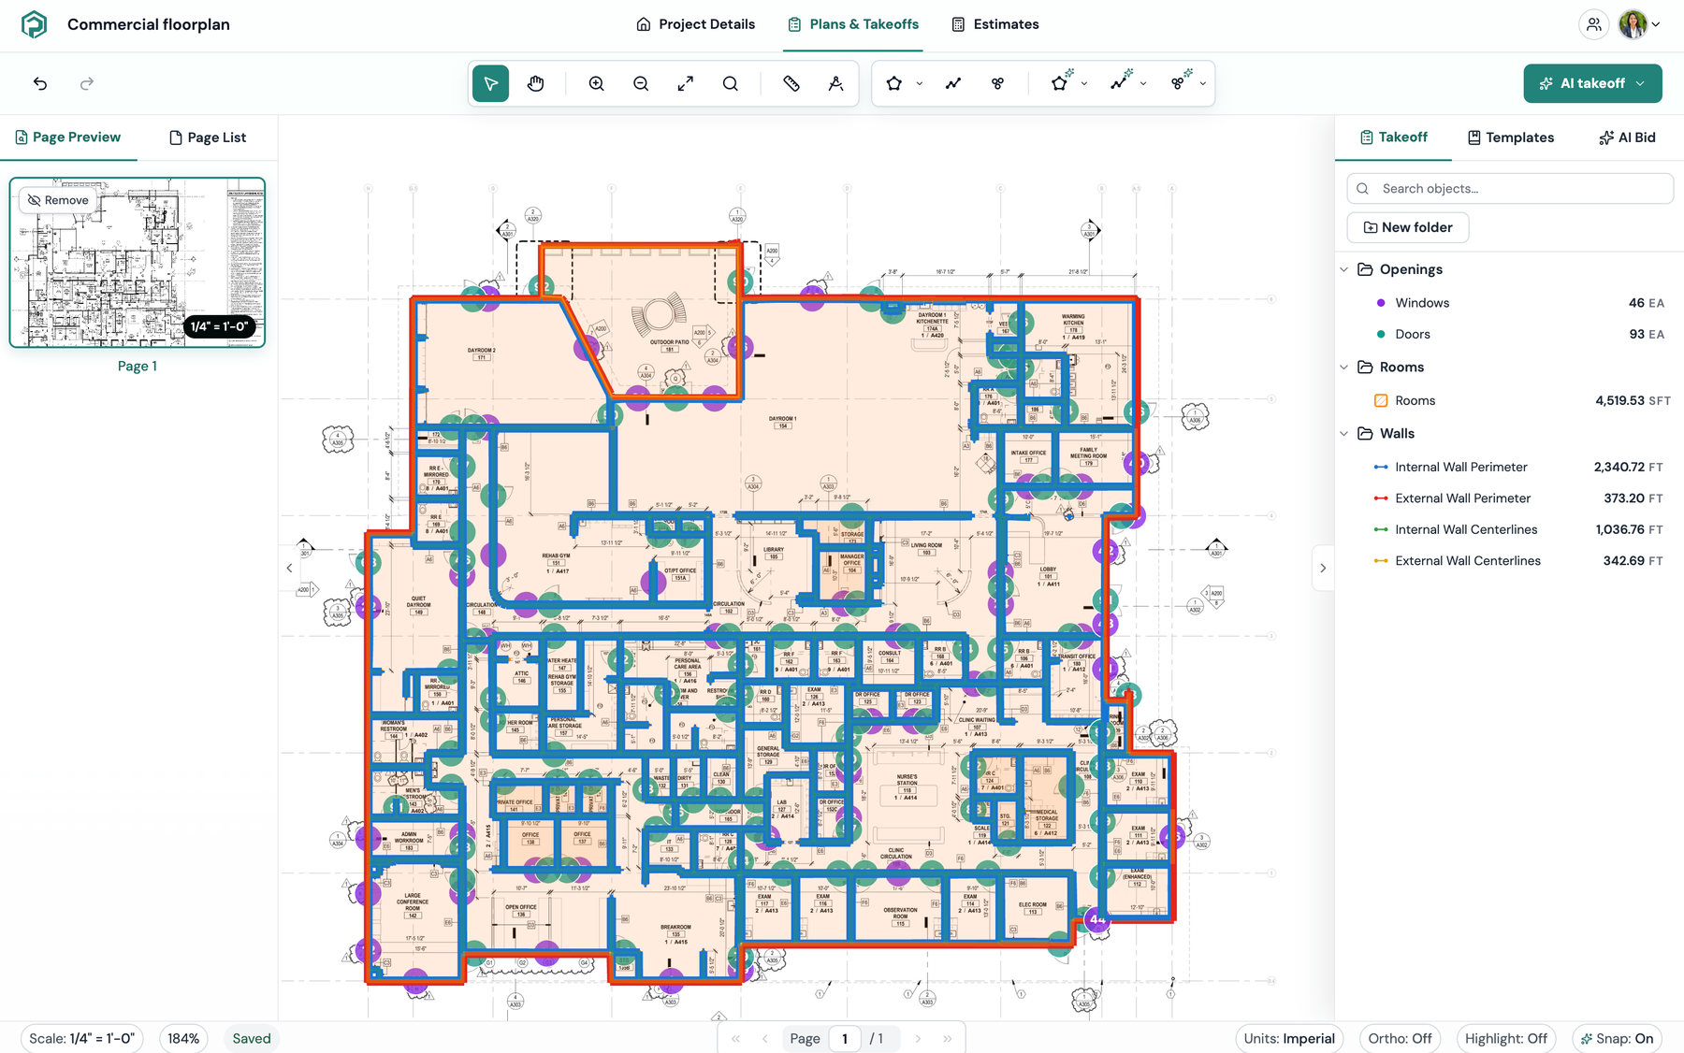Select the polyline length tool
Image resolution: width=1684 pixels, height=1053 pixels.
pyautogui.click(x=953, y=83)
